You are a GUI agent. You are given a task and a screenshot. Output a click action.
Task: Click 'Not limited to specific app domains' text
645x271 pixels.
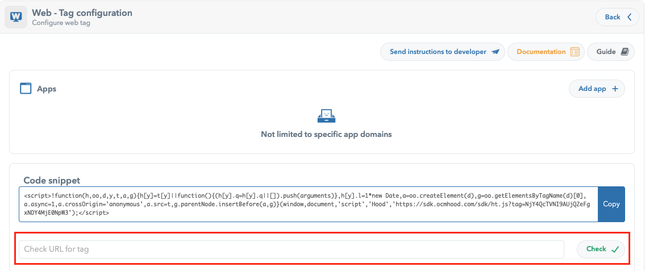[326, 134]
